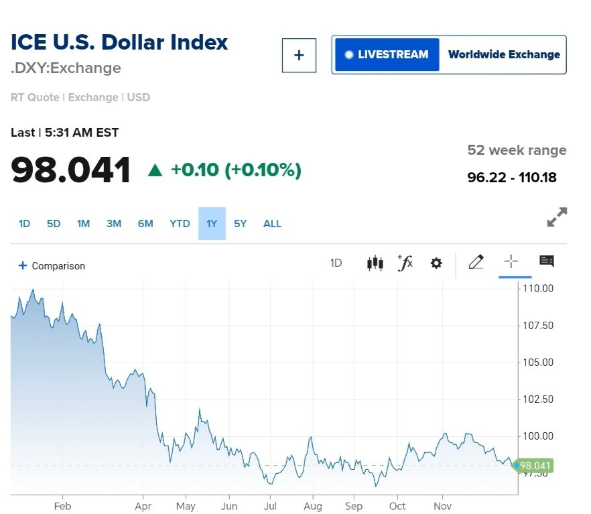Viewport: 591px width, 514px height.
Task: Open chart settings gear icon
Action: (x=436, y=263)
